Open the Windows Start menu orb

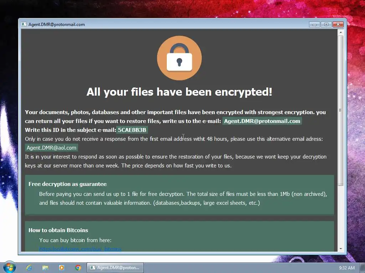[10, 267]
